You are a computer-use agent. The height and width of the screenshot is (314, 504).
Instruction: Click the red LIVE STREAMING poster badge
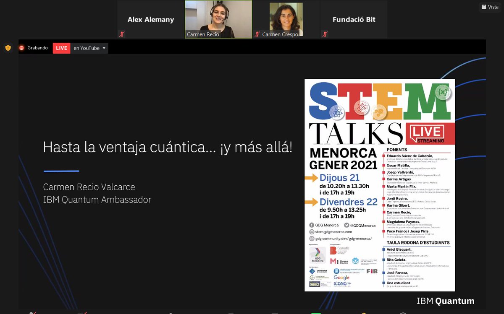(430, 134)
